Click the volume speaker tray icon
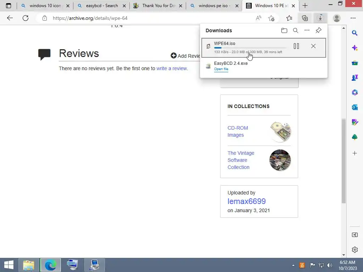This screenshot has width=363, height=272. click(330, 265)
